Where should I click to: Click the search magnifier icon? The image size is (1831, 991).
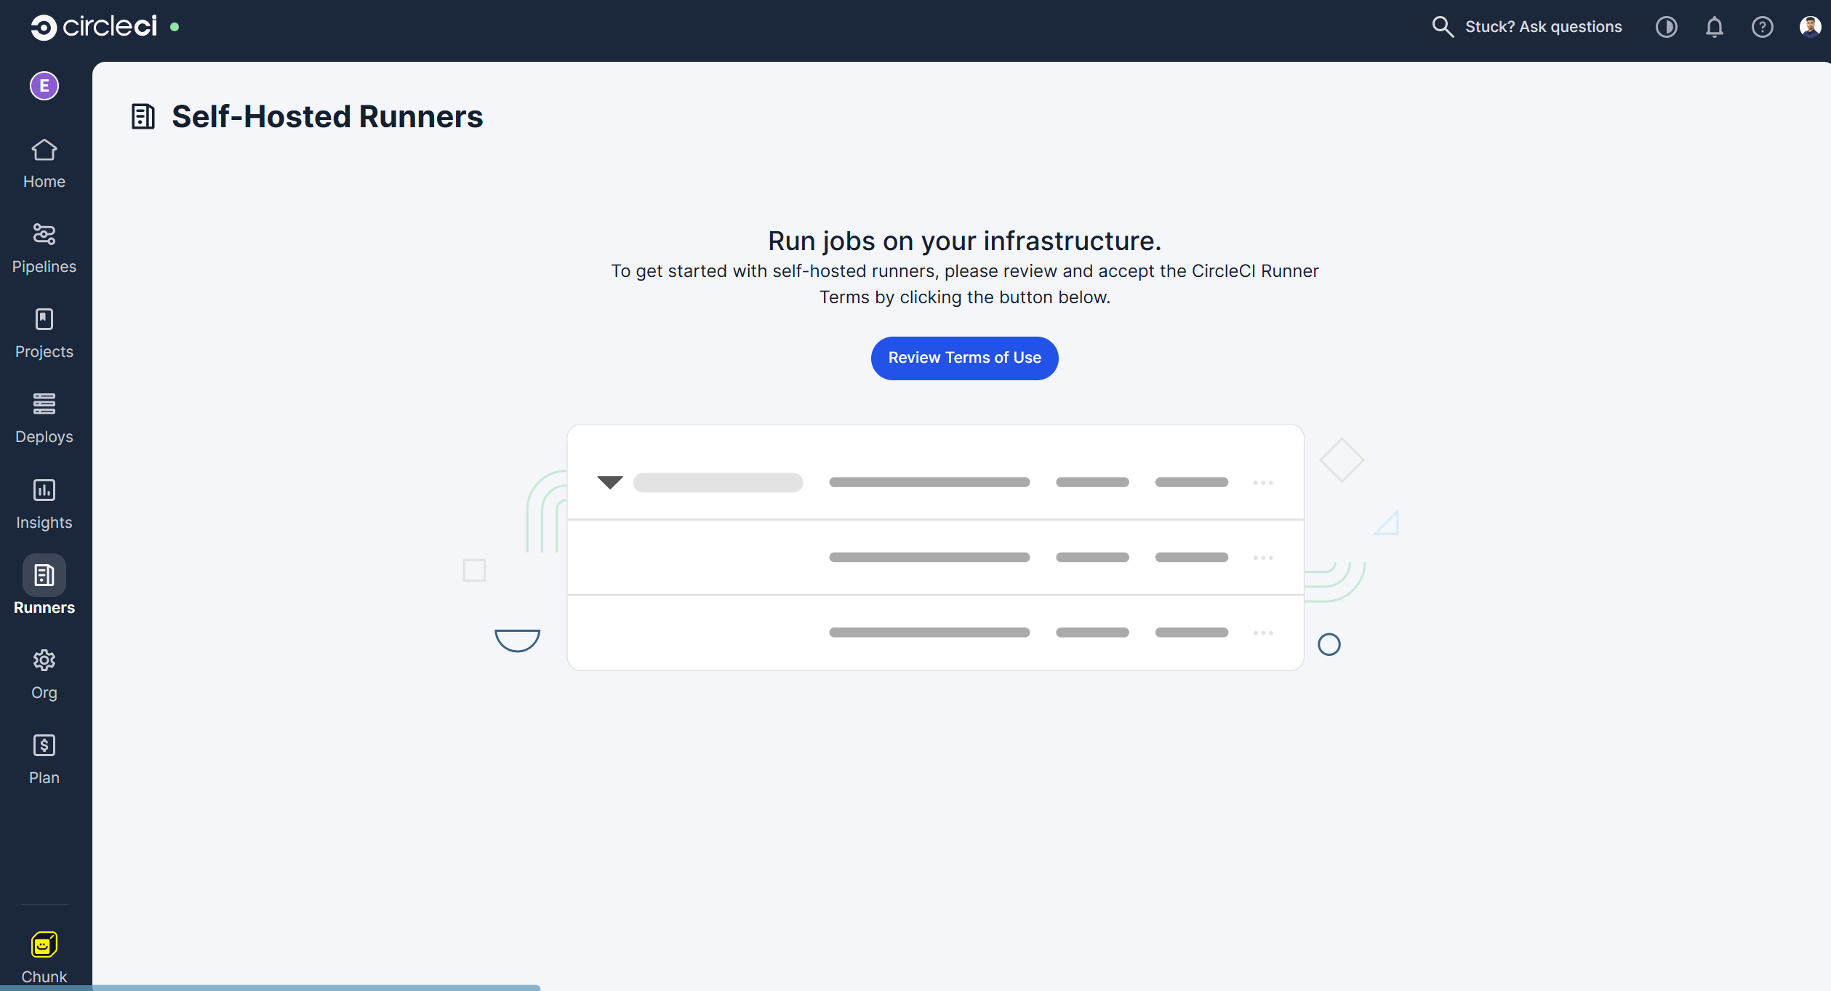(x=1443, y=27)
